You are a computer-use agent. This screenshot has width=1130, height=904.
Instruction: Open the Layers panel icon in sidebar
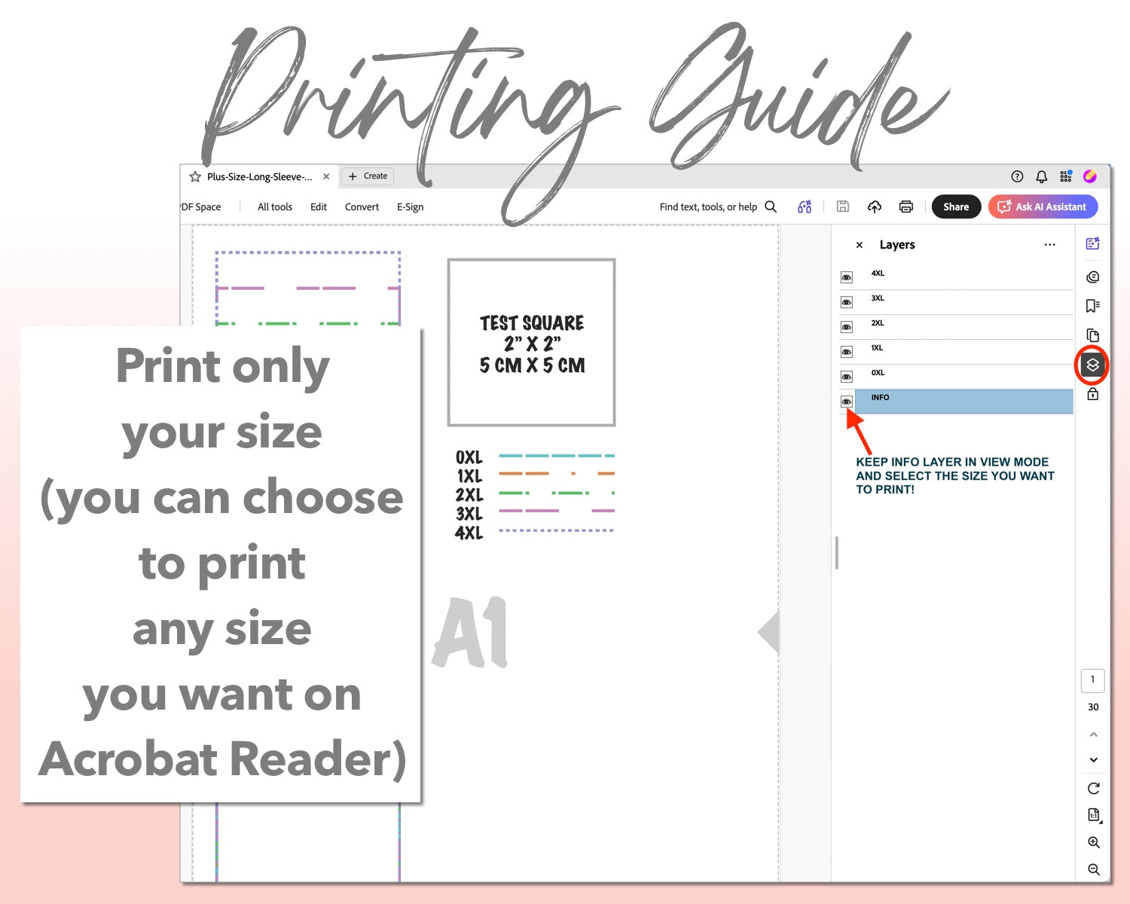click(x=1092, y=365)
